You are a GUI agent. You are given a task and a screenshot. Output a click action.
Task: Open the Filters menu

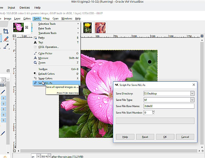point(46,19)
